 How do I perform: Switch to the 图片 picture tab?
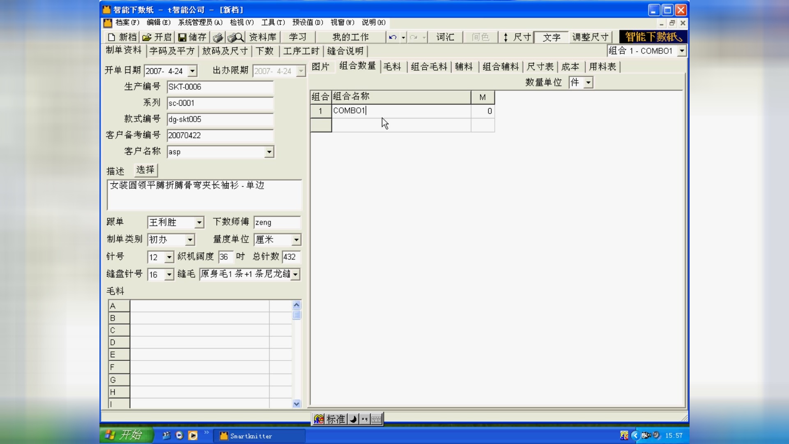pyautogui.click(x=321, y=67)
